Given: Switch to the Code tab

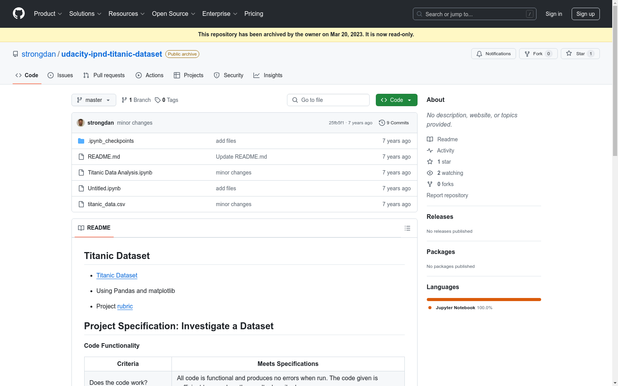Looking at the screenshot, I should pos(27,75).
